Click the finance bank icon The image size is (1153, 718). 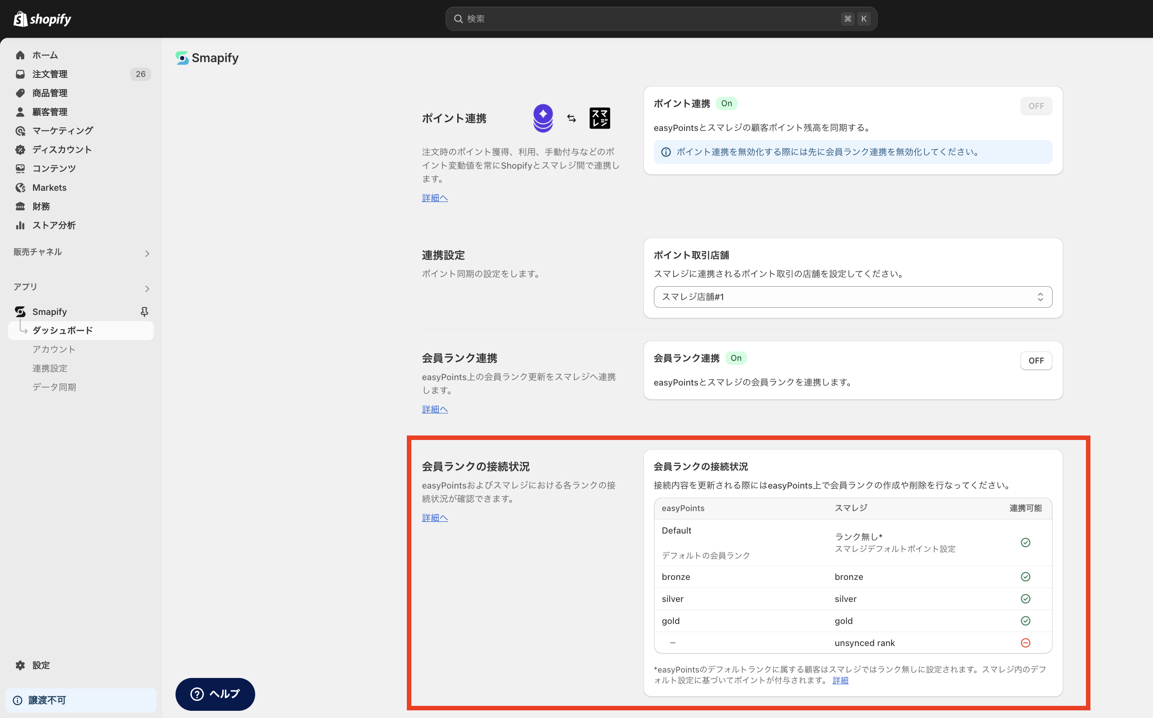[x=20, y=206]
